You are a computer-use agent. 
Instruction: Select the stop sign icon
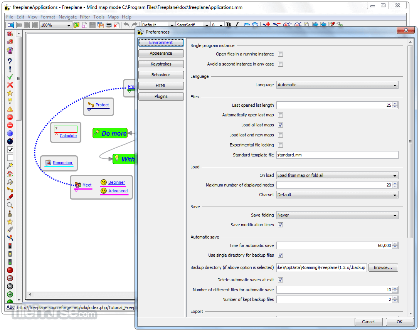tap(10, 117)
